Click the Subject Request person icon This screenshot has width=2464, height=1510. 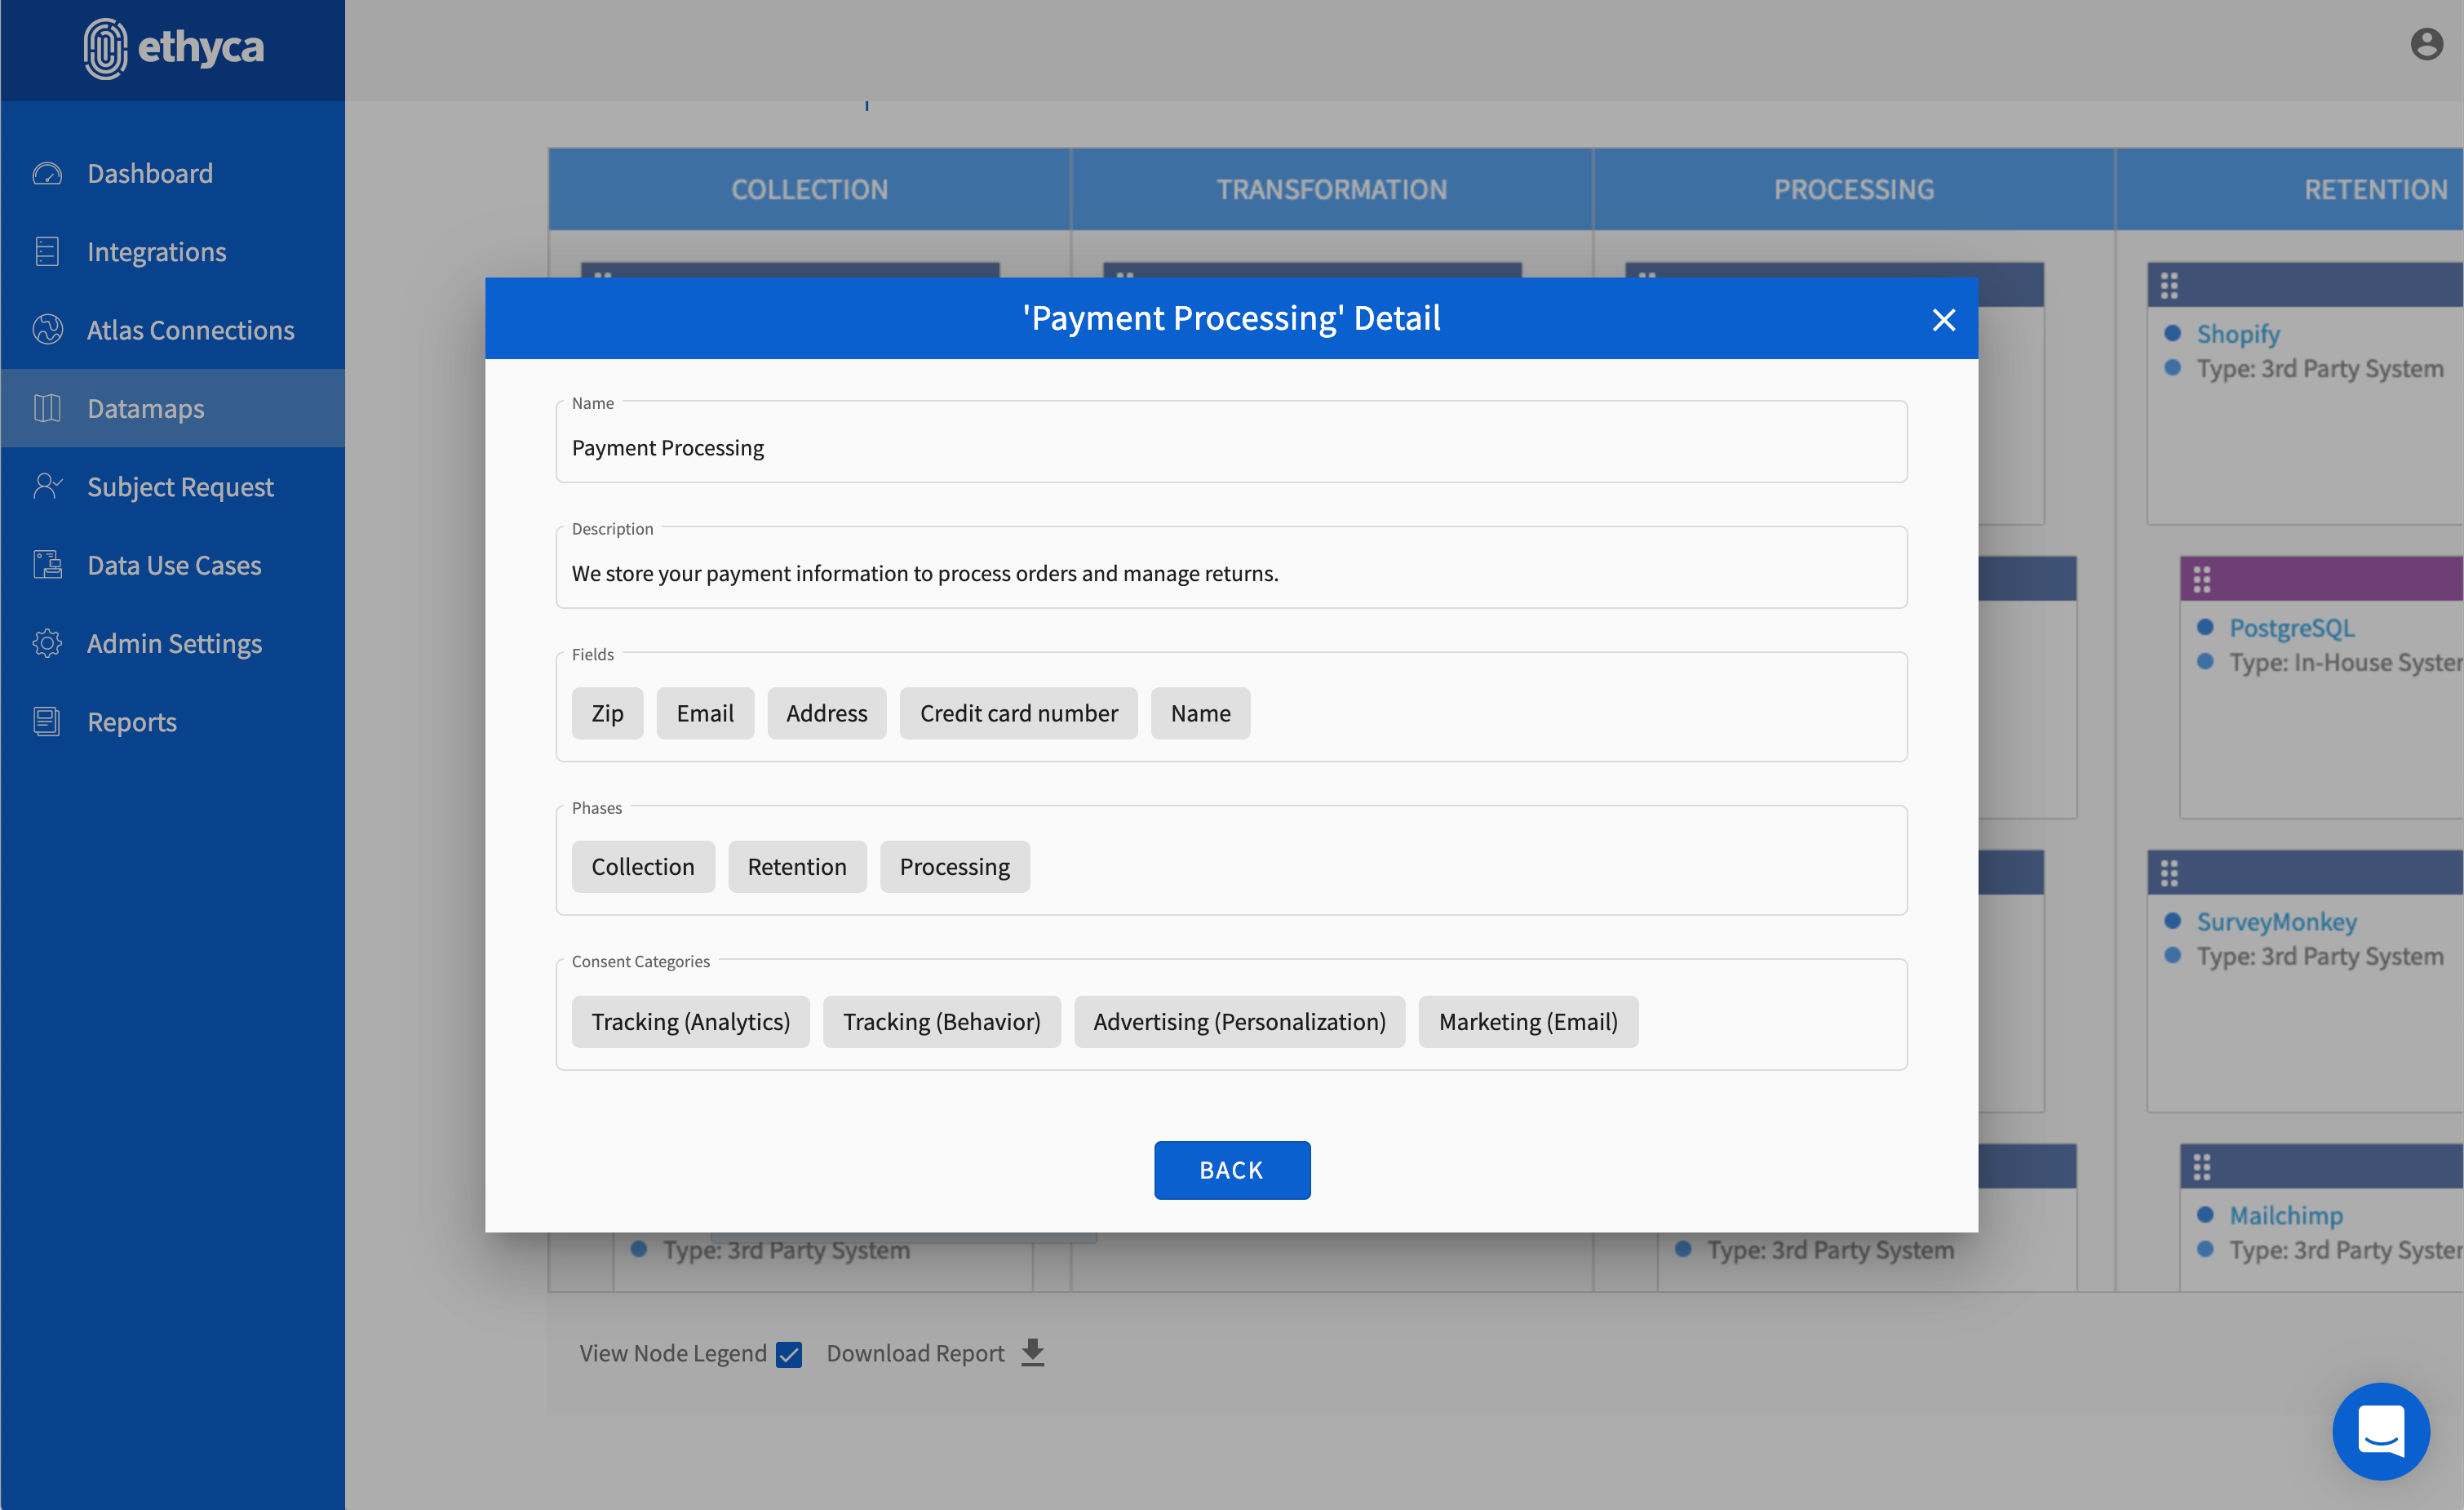[x=47, y=486]
